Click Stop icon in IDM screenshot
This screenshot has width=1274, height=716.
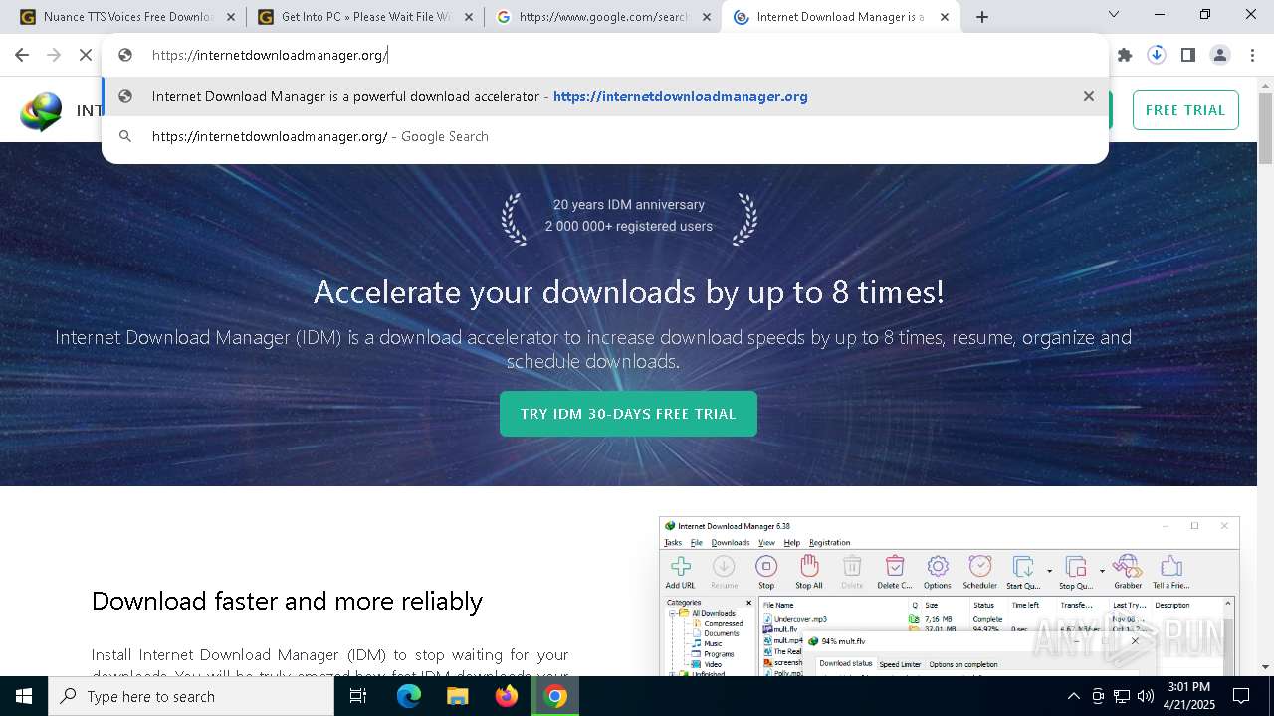pos(766,571)
